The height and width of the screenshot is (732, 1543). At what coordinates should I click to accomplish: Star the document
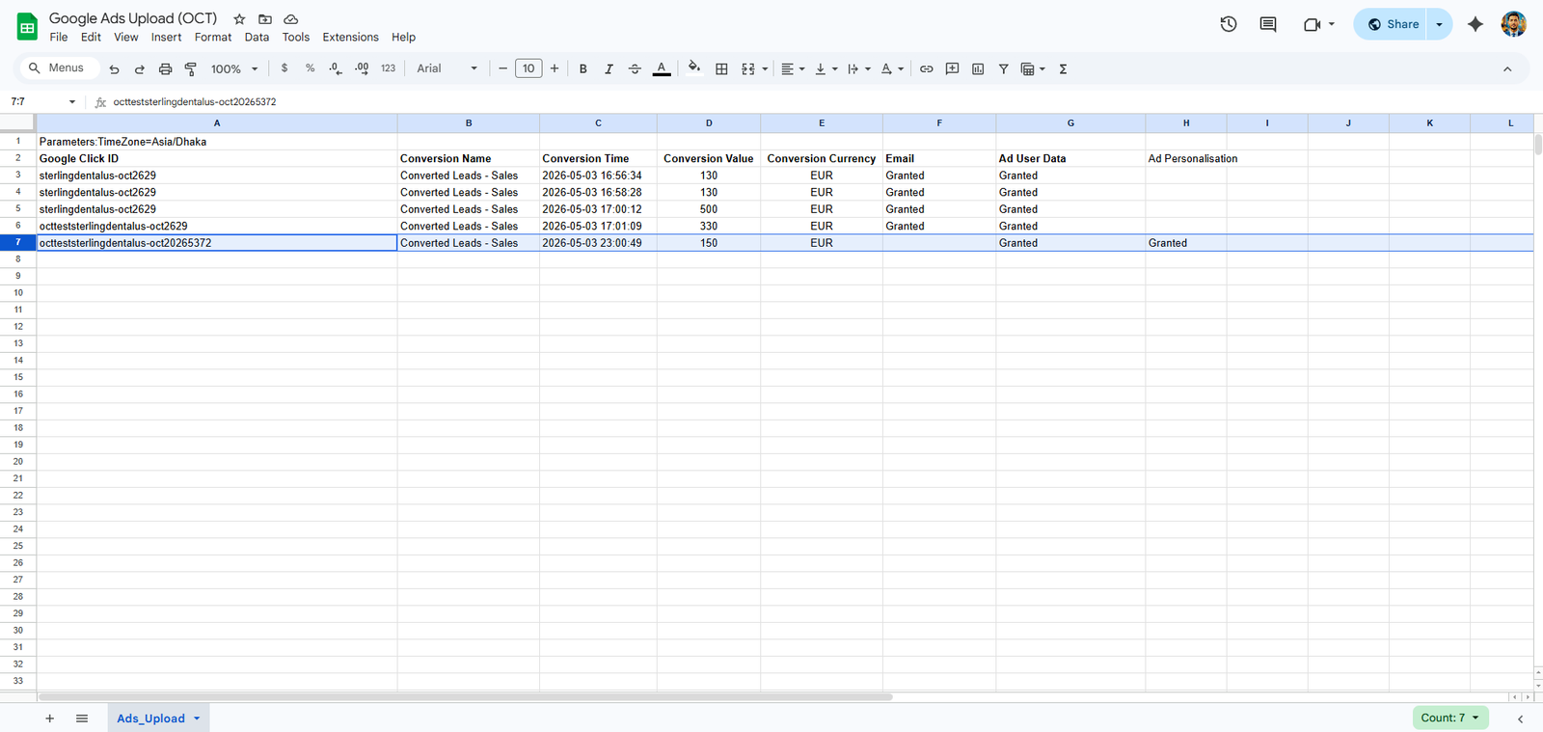(239, 19)
